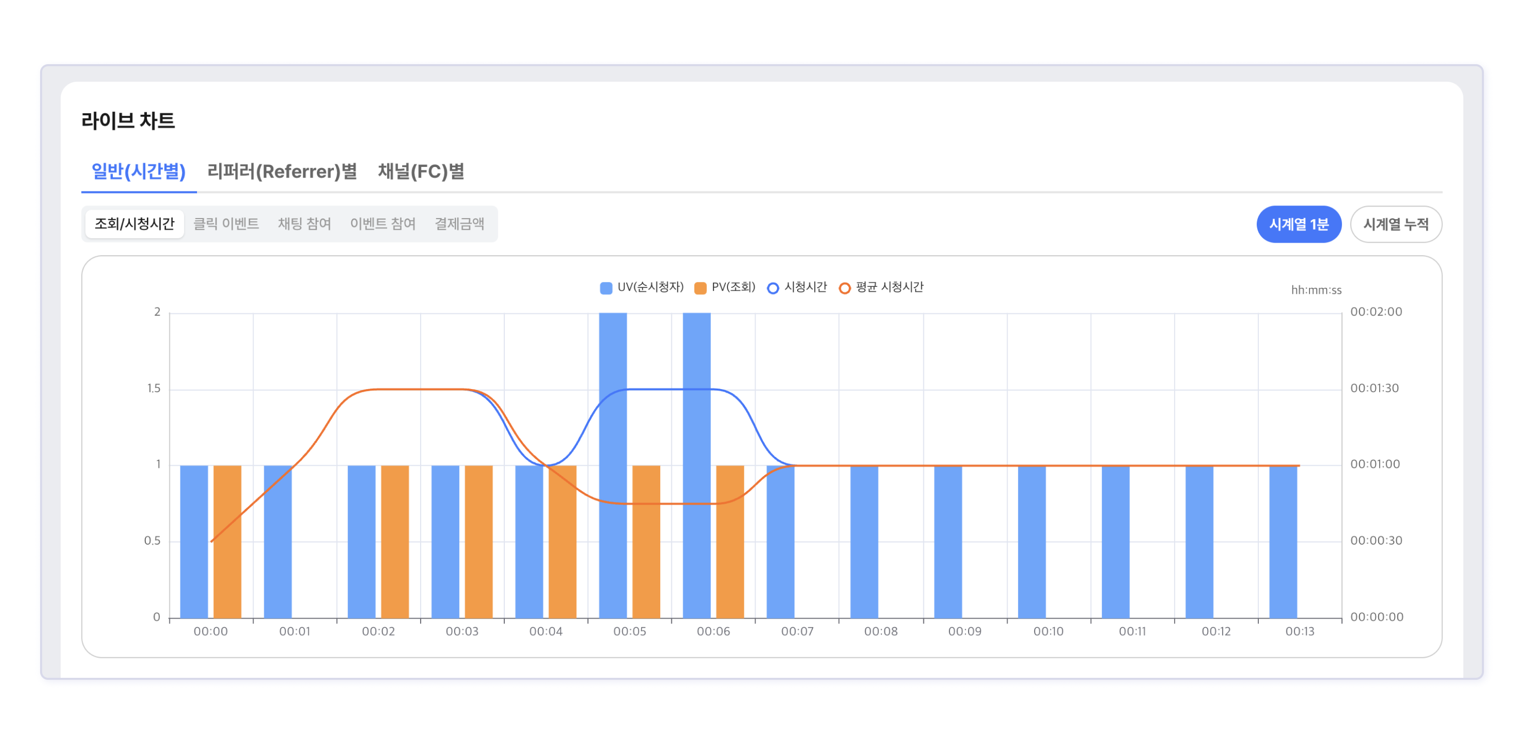Image resolution: width=1524 pixels, height=744 pixels.
Task: Open the 리퍼러(Referrer)별 tab
Action: [282, 171]
